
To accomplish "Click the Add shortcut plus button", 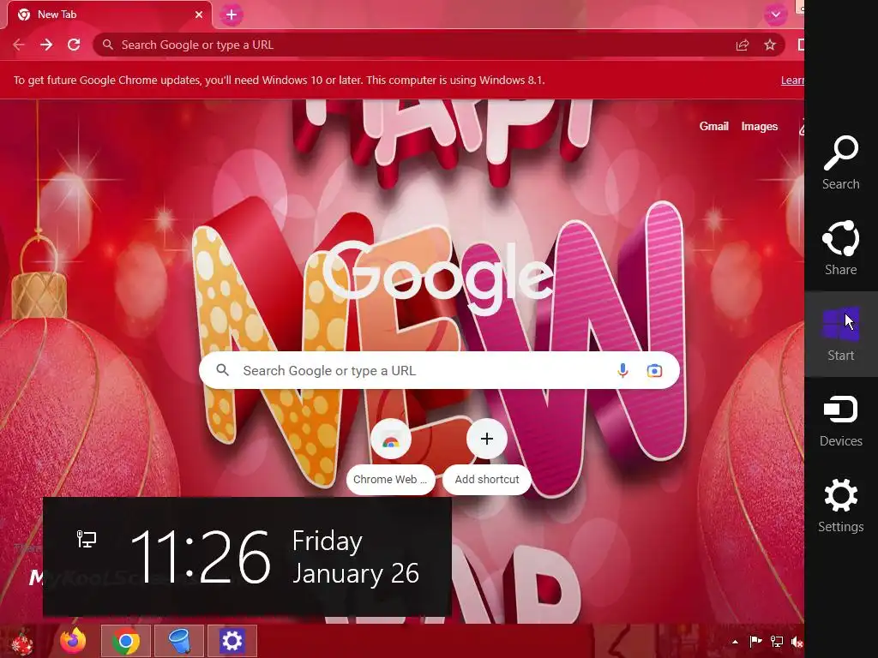I will pyautogui.click(x=487, y=439).
